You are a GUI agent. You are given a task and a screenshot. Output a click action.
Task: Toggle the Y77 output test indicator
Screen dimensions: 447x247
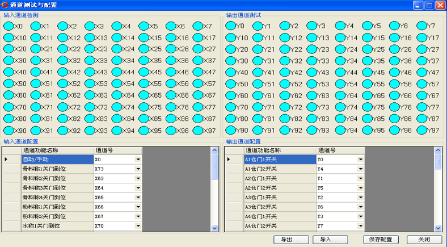coord(421,107)
